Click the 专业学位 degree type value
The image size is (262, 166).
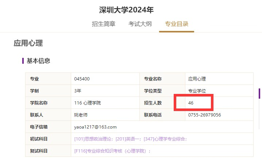(197, 91)
